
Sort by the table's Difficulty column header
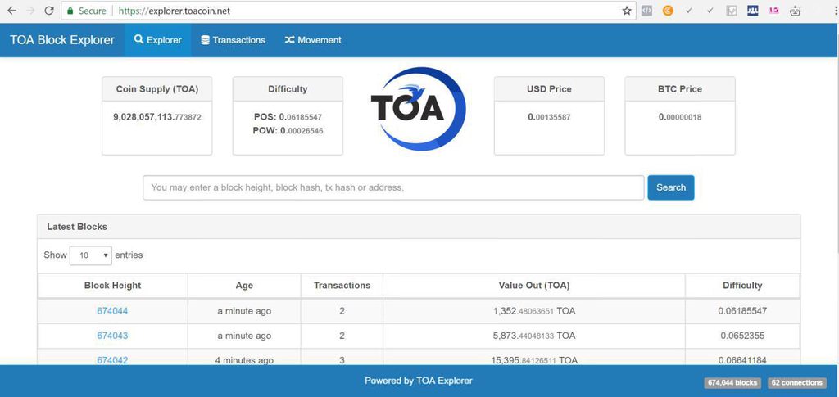pyautogui.click(x=742, y=286)
